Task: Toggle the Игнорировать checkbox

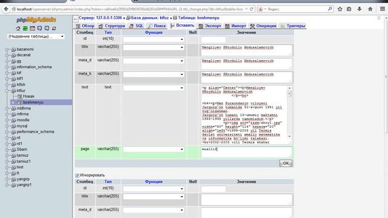Action: click(77, 175)
